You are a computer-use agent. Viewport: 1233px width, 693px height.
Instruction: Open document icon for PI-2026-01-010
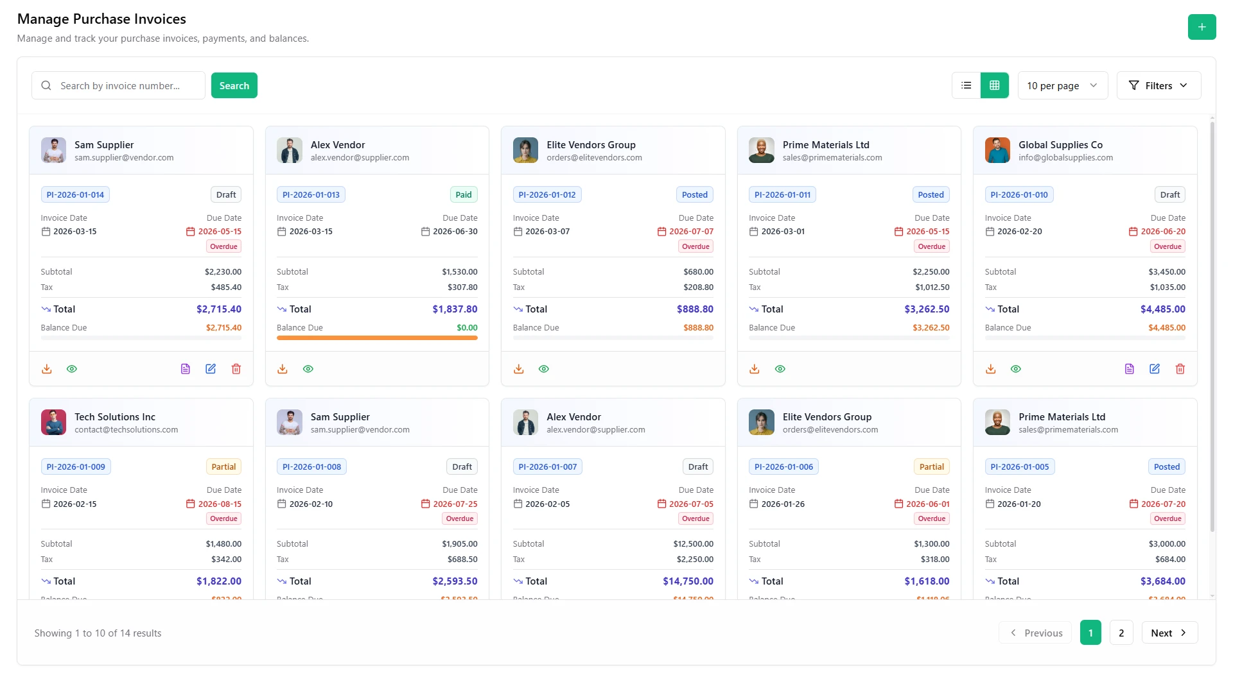click(1130, 369)
